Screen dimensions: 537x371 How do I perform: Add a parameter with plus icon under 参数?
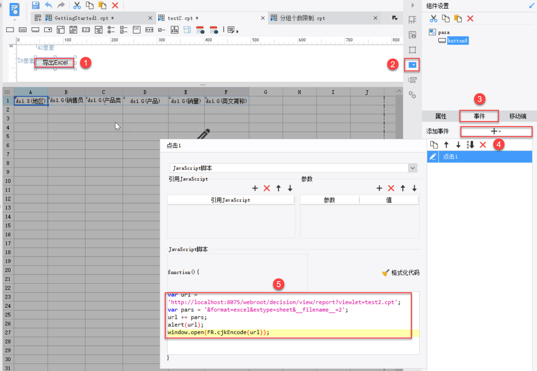379,188
